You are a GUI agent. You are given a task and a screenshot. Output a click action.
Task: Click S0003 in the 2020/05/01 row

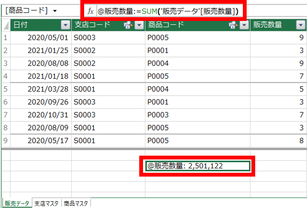108,38
